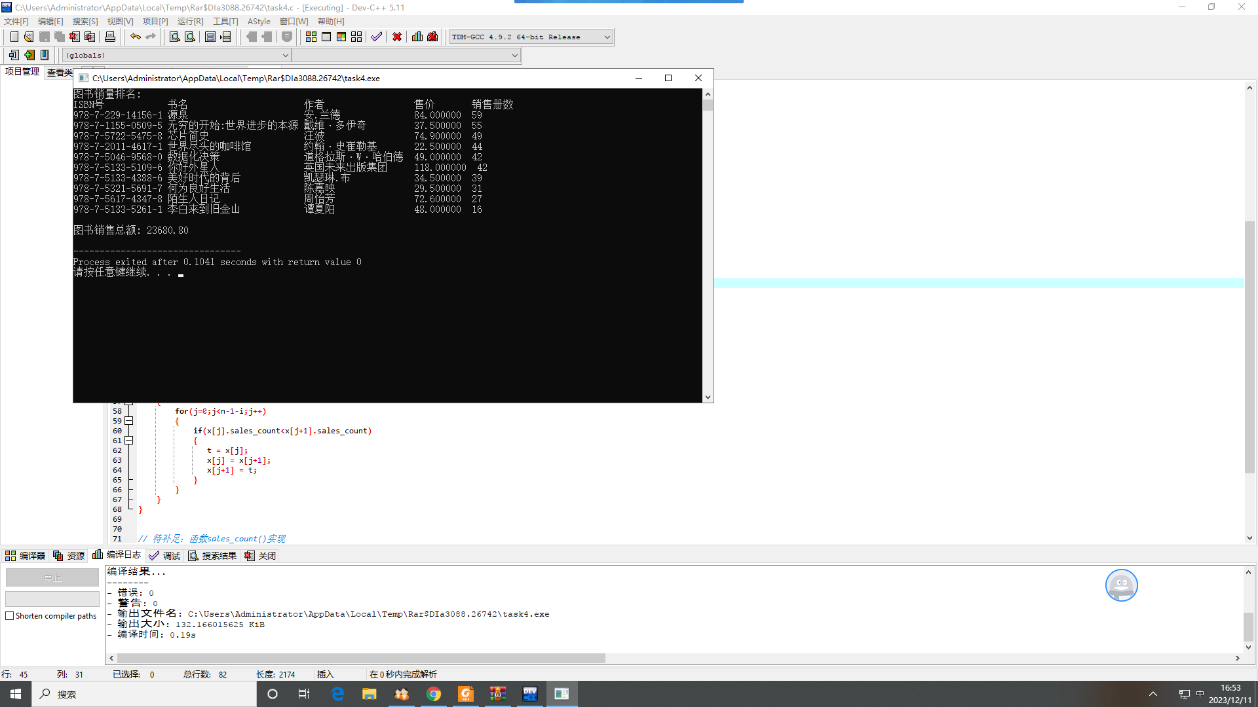Screen dimensions: 1258x707
Task: Switch to the 搜索结果 search results tab
Action: (x=212, y=556)
